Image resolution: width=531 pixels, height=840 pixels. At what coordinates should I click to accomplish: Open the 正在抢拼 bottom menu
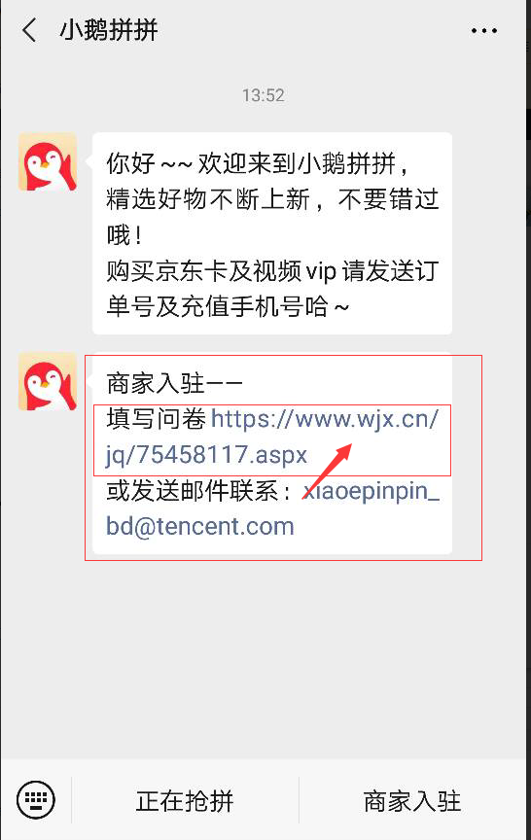pos(185,801)
